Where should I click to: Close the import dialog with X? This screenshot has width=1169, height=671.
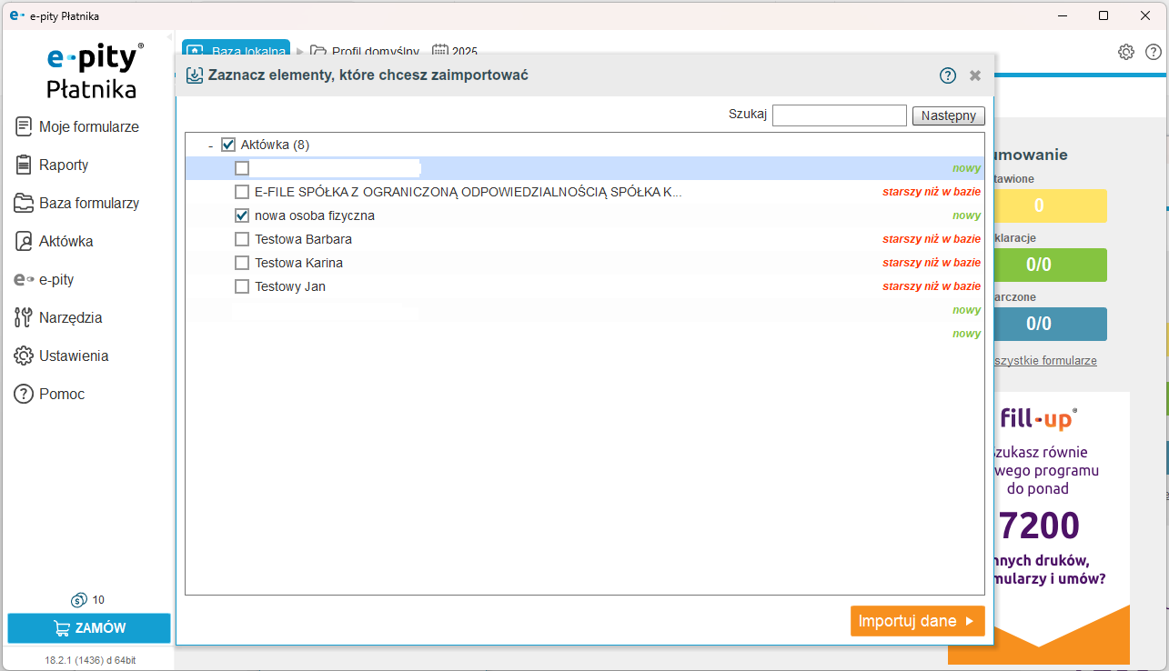975,75
